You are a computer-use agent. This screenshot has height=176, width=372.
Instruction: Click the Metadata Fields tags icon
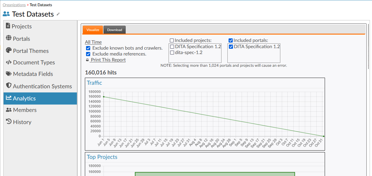[9, 74]
